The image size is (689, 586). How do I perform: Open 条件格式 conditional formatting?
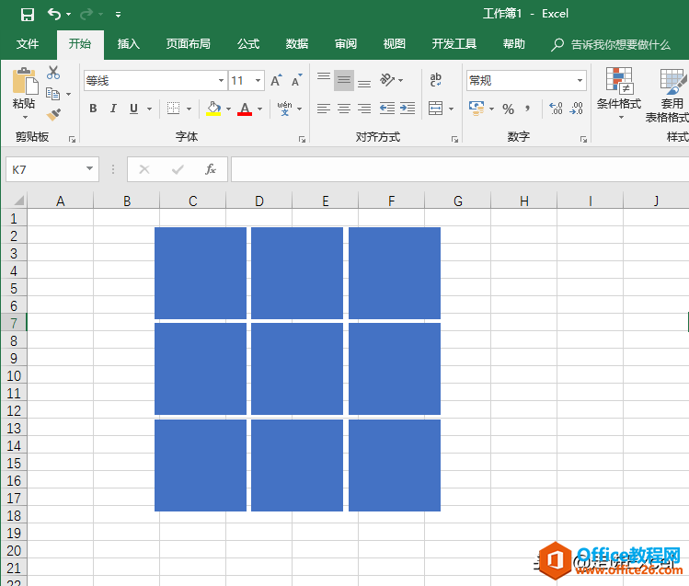tap(619, 94)
